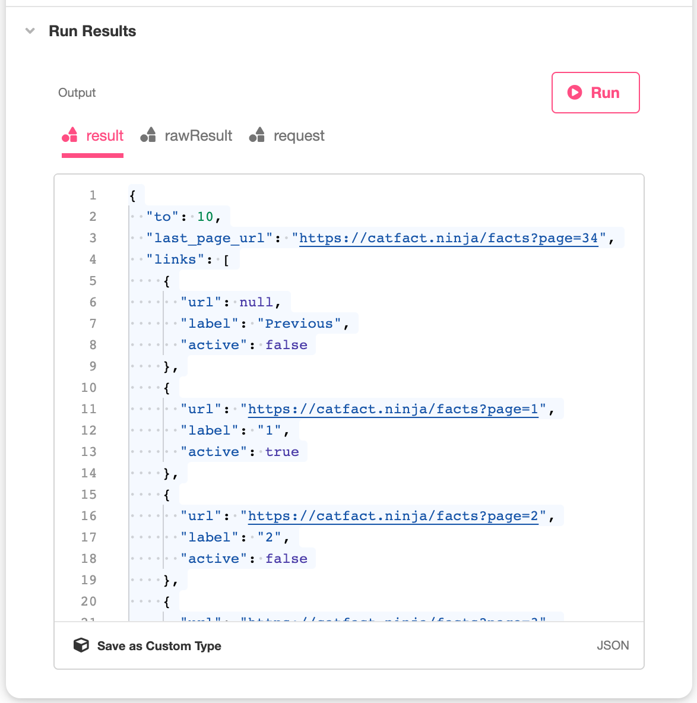
Task: Click the "Previous" label value
Action: click(299, 323)
